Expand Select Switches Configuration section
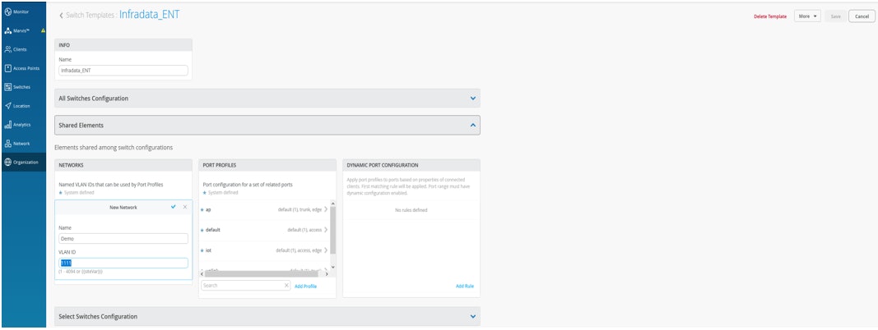This screenshot has height=330, width=878. (472, 316)
